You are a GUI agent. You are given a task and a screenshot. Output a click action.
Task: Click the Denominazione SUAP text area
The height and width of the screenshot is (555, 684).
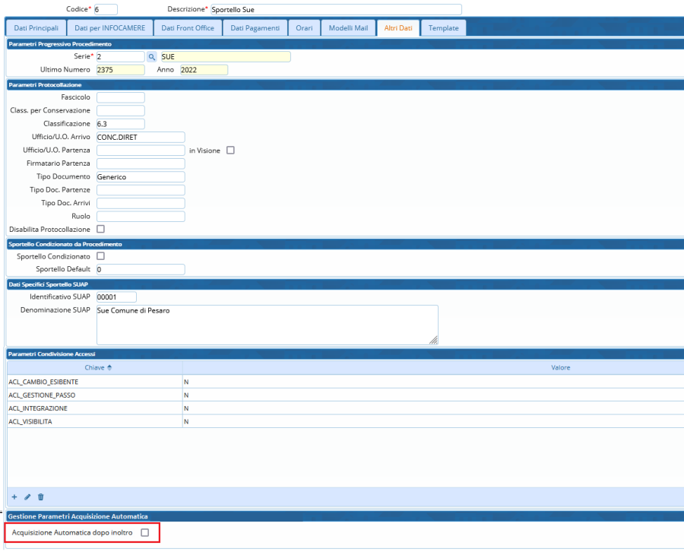pos(266,325)
